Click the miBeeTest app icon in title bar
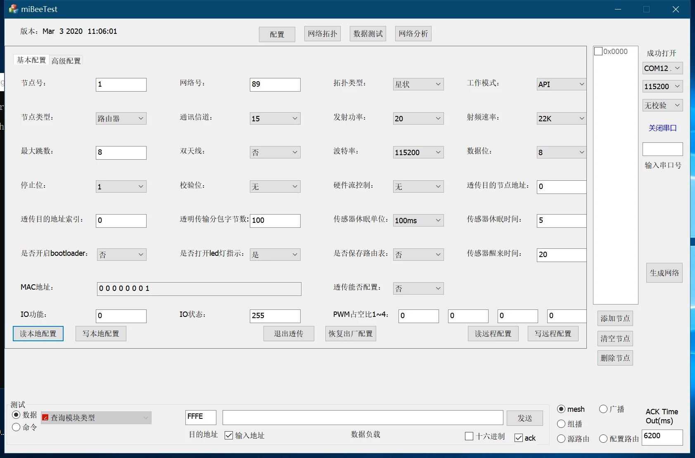Screen dimensions: 695x458 [13, 9]
